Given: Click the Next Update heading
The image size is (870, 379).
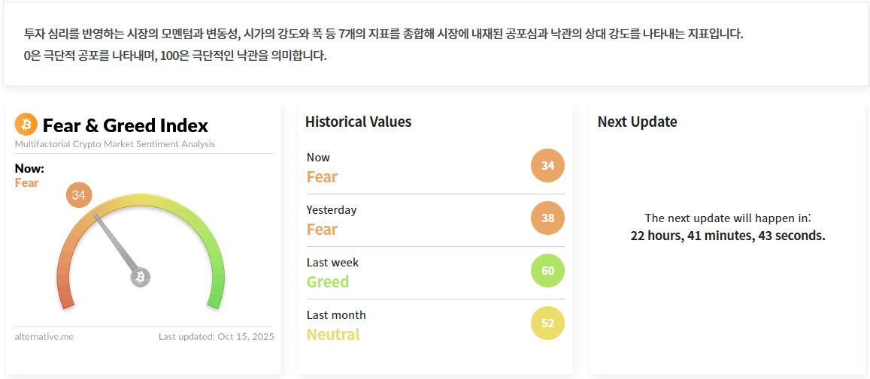Looking at the screenshot, I should pyautogui.click(x=637, y=122).
